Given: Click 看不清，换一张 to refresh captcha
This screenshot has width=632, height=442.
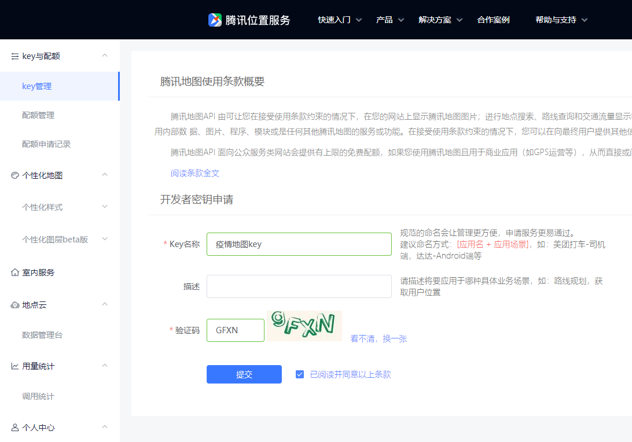Looking at the screenshot, I should pos(379,339).
